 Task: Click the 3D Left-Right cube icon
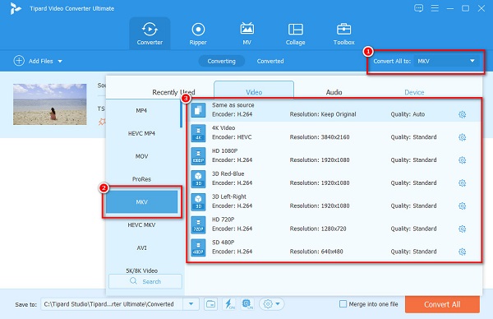(198, 201)
